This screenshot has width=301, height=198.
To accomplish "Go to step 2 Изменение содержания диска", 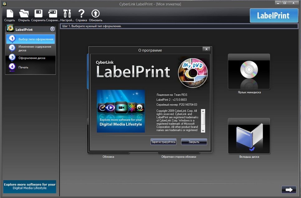I will pyautogui.click(x=31, y=48).
